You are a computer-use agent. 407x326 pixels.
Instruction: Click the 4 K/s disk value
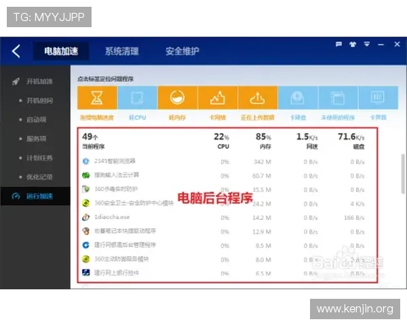click(x=357, y=204)
